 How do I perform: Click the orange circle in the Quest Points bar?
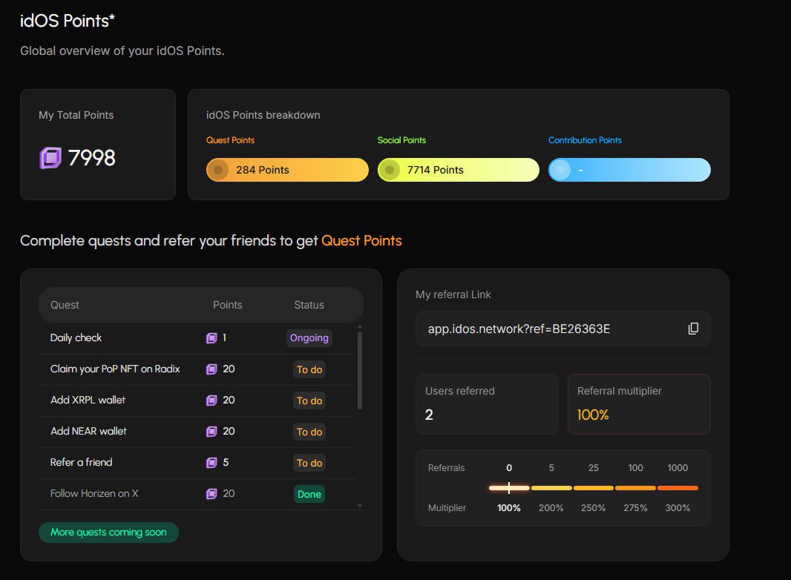pos(218,170)
